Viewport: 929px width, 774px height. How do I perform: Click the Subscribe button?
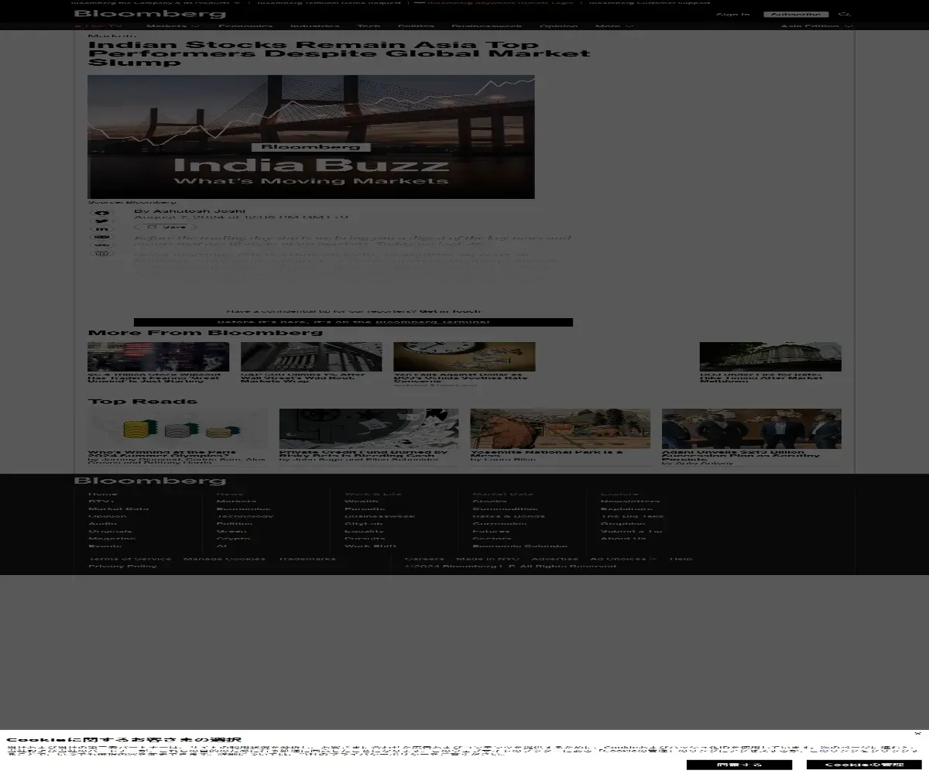click(796, 14)
